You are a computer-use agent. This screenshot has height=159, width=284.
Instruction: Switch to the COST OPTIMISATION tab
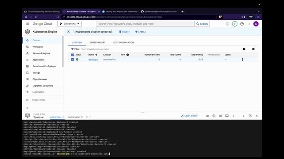point(123,42)
